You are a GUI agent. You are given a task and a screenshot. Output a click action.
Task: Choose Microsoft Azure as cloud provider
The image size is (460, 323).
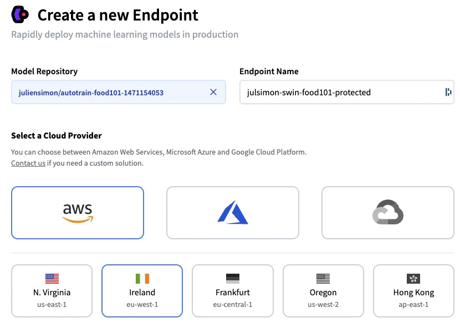(x=233, y=213)
